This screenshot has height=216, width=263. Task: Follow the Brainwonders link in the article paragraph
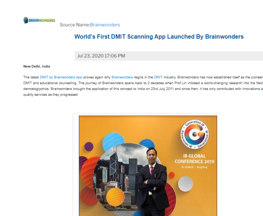coord(122,77)
